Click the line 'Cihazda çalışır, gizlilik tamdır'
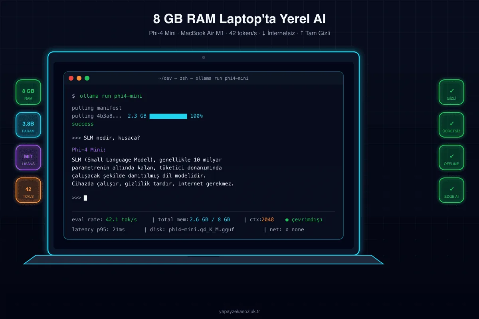Viewport: 479px width, 319px height. point(153,184)
